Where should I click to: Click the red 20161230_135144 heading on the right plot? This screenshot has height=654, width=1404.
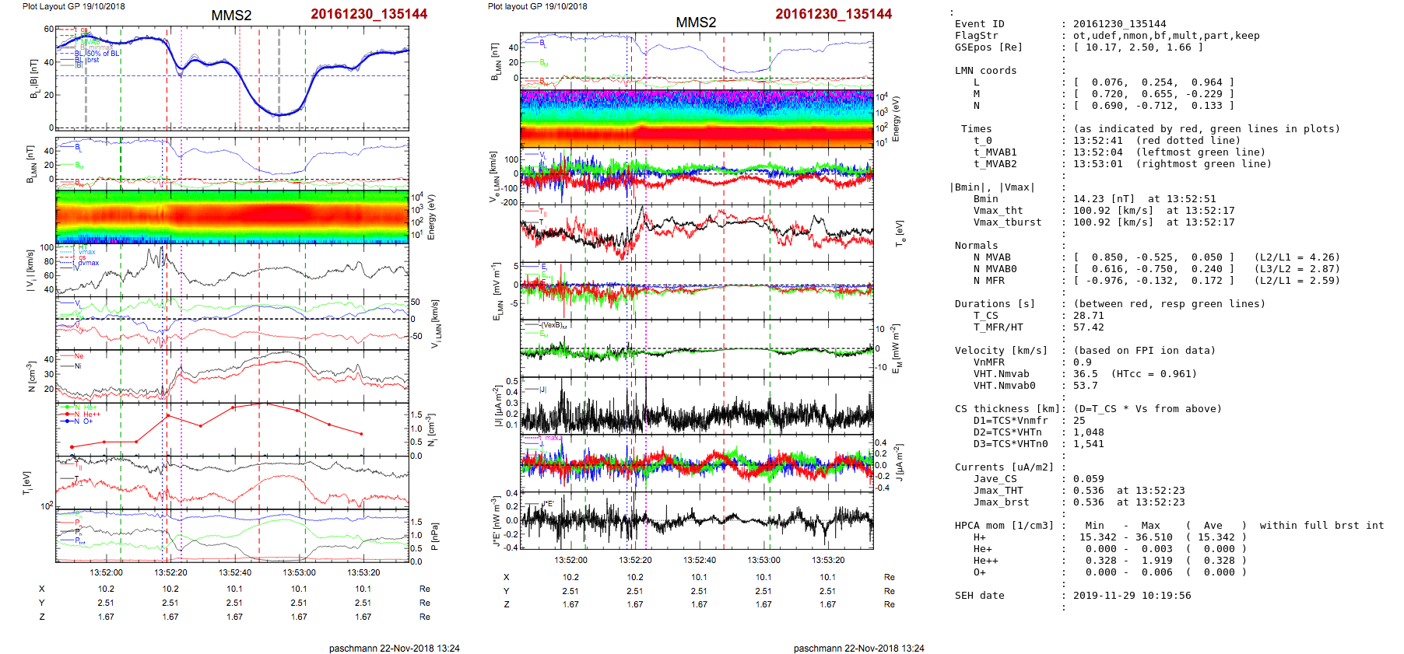click(x=833, y=14)
